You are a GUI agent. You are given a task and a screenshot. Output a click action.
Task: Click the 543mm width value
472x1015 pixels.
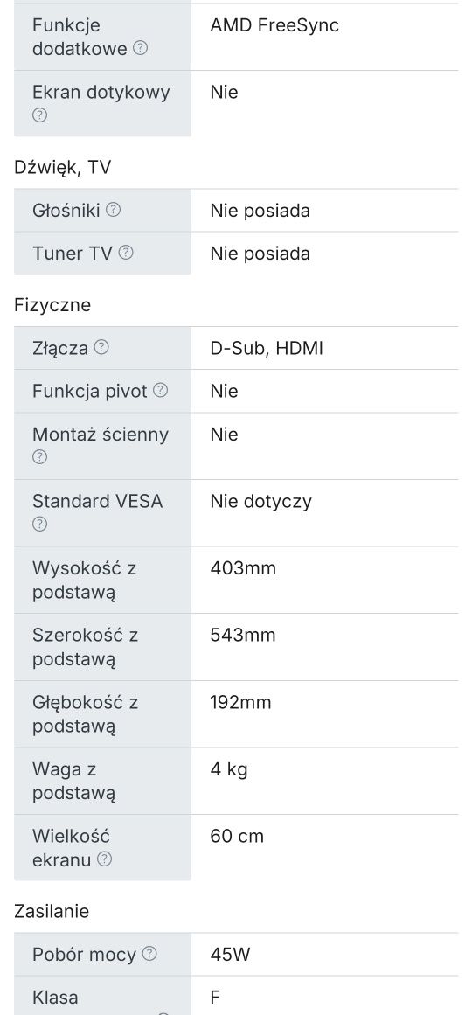coord(243,635)
